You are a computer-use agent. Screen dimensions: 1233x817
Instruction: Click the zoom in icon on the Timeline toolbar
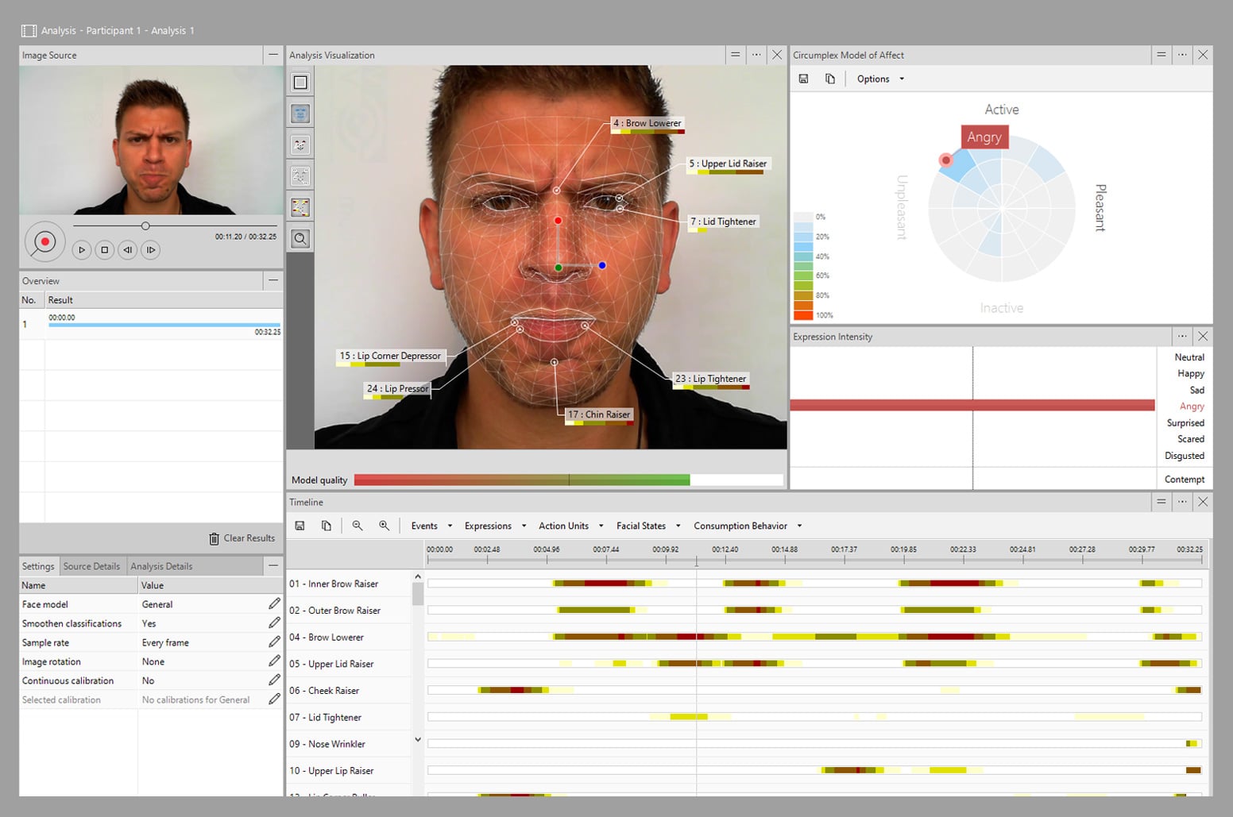click(385, 525)
